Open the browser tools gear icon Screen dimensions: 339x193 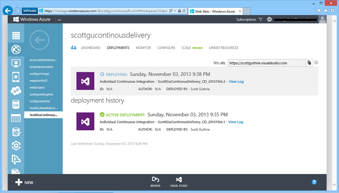(332, 11)
